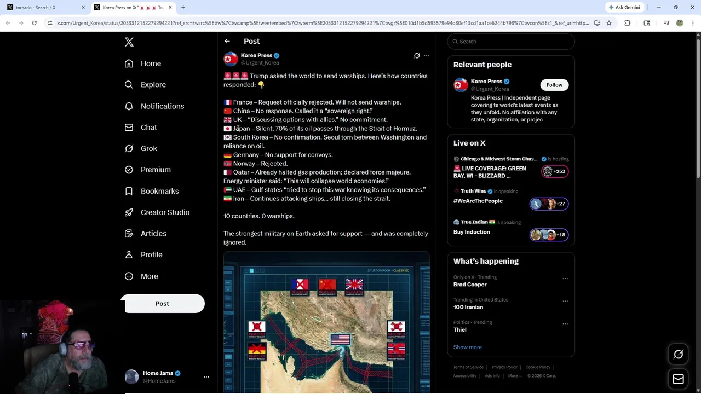Close the Korea Press on X tab
Screen dimensions: 701x394
tap(170, 8)
